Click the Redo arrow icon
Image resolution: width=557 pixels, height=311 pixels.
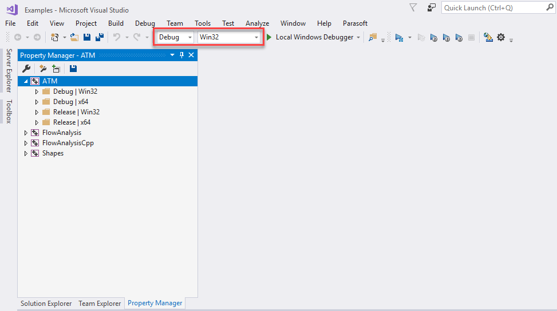coord(137,37)
